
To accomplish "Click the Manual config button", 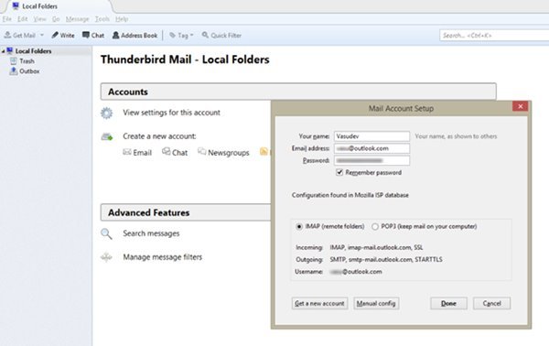I will click(x=376, y=303).
